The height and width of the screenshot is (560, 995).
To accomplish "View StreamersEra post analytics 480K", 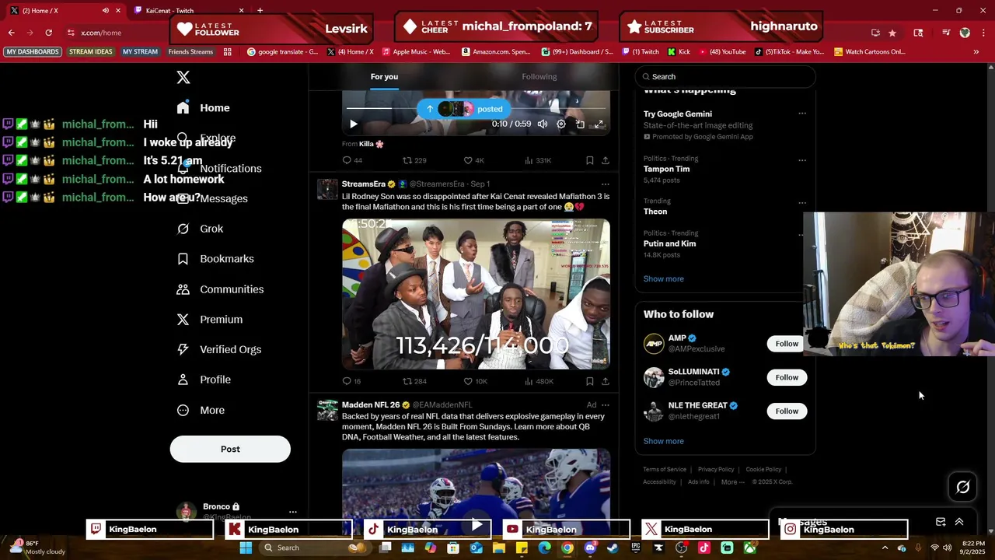I will click(x=539, y=381).
